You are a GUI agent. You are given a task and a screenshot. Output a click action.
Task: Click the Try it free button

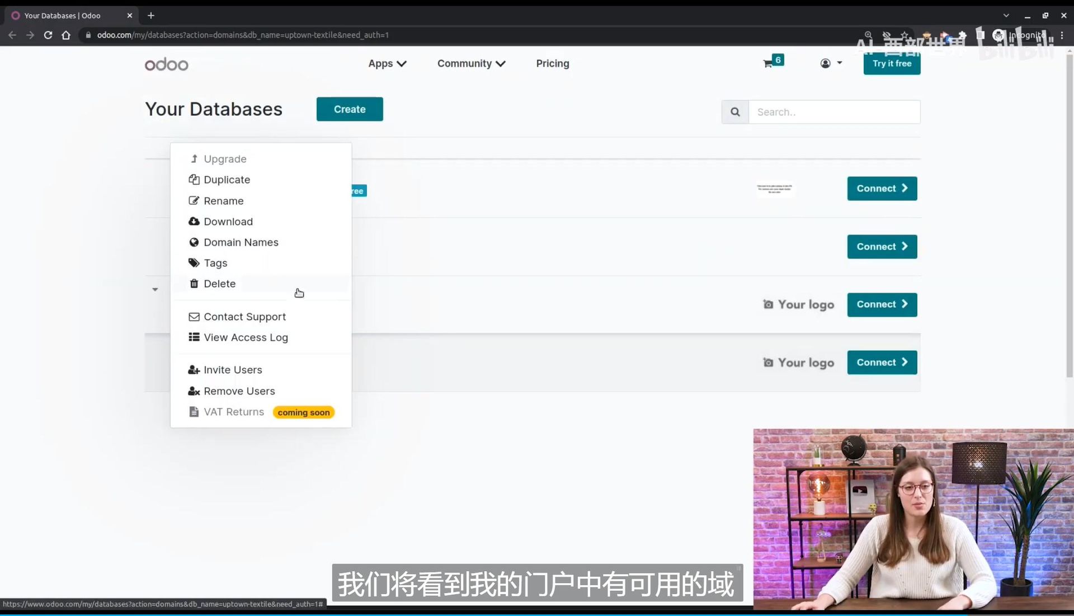click(892, 64)
